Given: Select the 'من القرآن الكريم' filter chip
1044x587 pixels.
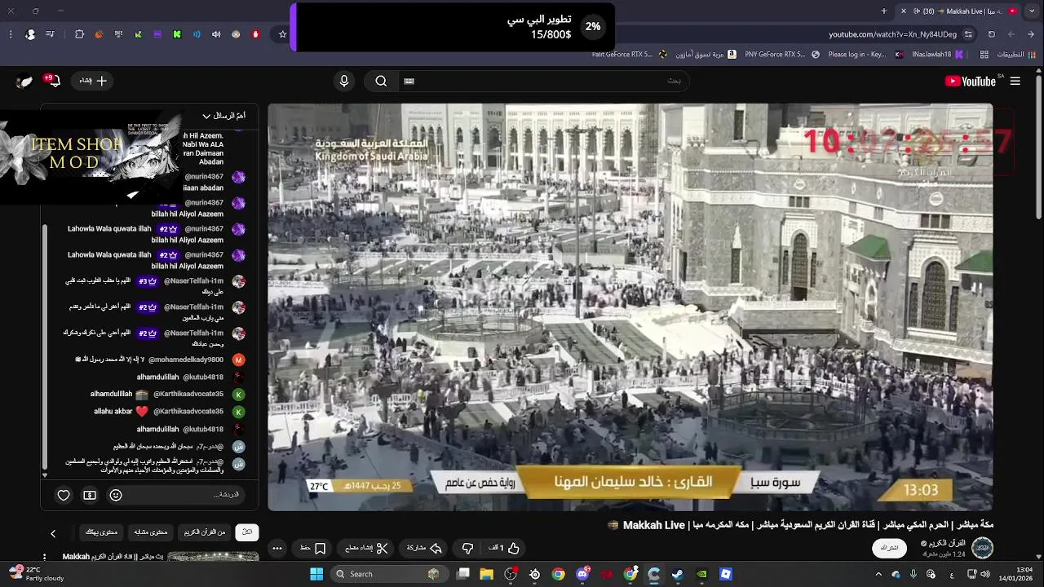Looking at the screenshot, I should [x=204, y=532].
